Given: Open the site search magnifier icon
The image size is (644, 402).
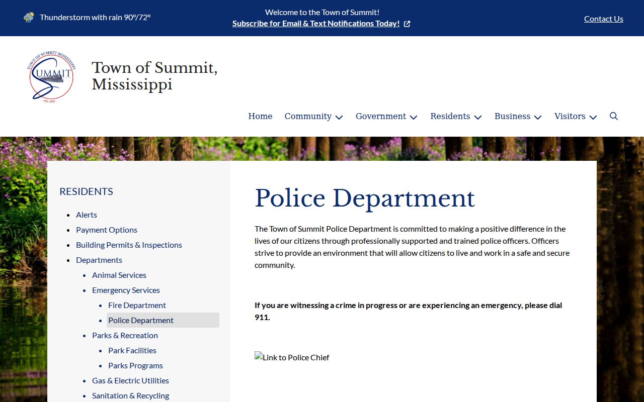Looking at the screenshot, I should (614, 116).
